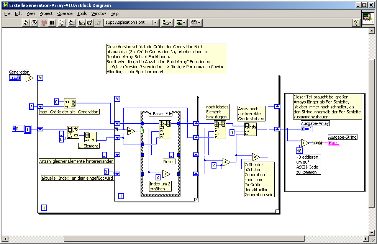This screenshot has height=244, width=377.
Task: Select the decrement node after Generation
Action: pyautogui.click(x=30, y=78)
